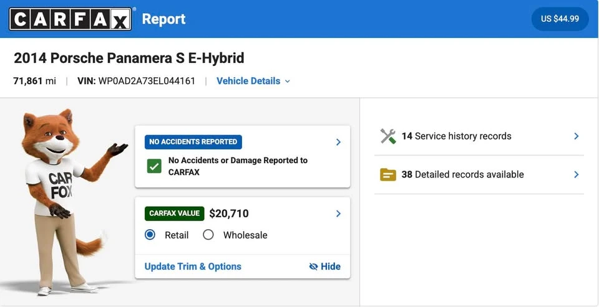Click the 2014 Porsche Panamera S E-Hybrid title
Screen dimensions: 599x307
(x=129, y=58)
